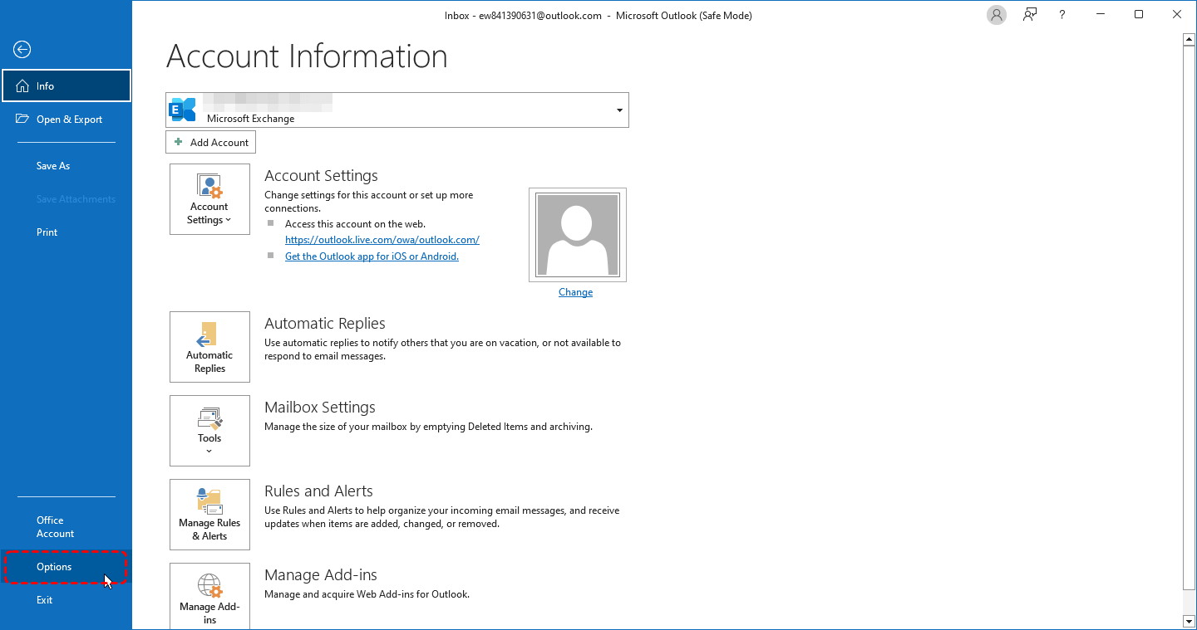Click the scrollbar down arrow
Screen dimensions: 1197x630
pos(1189,621)
